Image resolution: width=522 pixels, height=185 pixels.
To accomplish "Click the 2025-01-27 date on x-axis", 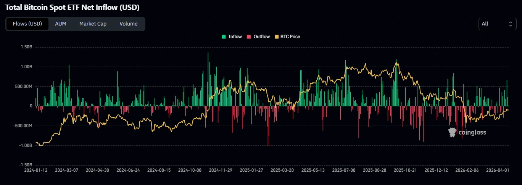I will (x=251, y=170).
